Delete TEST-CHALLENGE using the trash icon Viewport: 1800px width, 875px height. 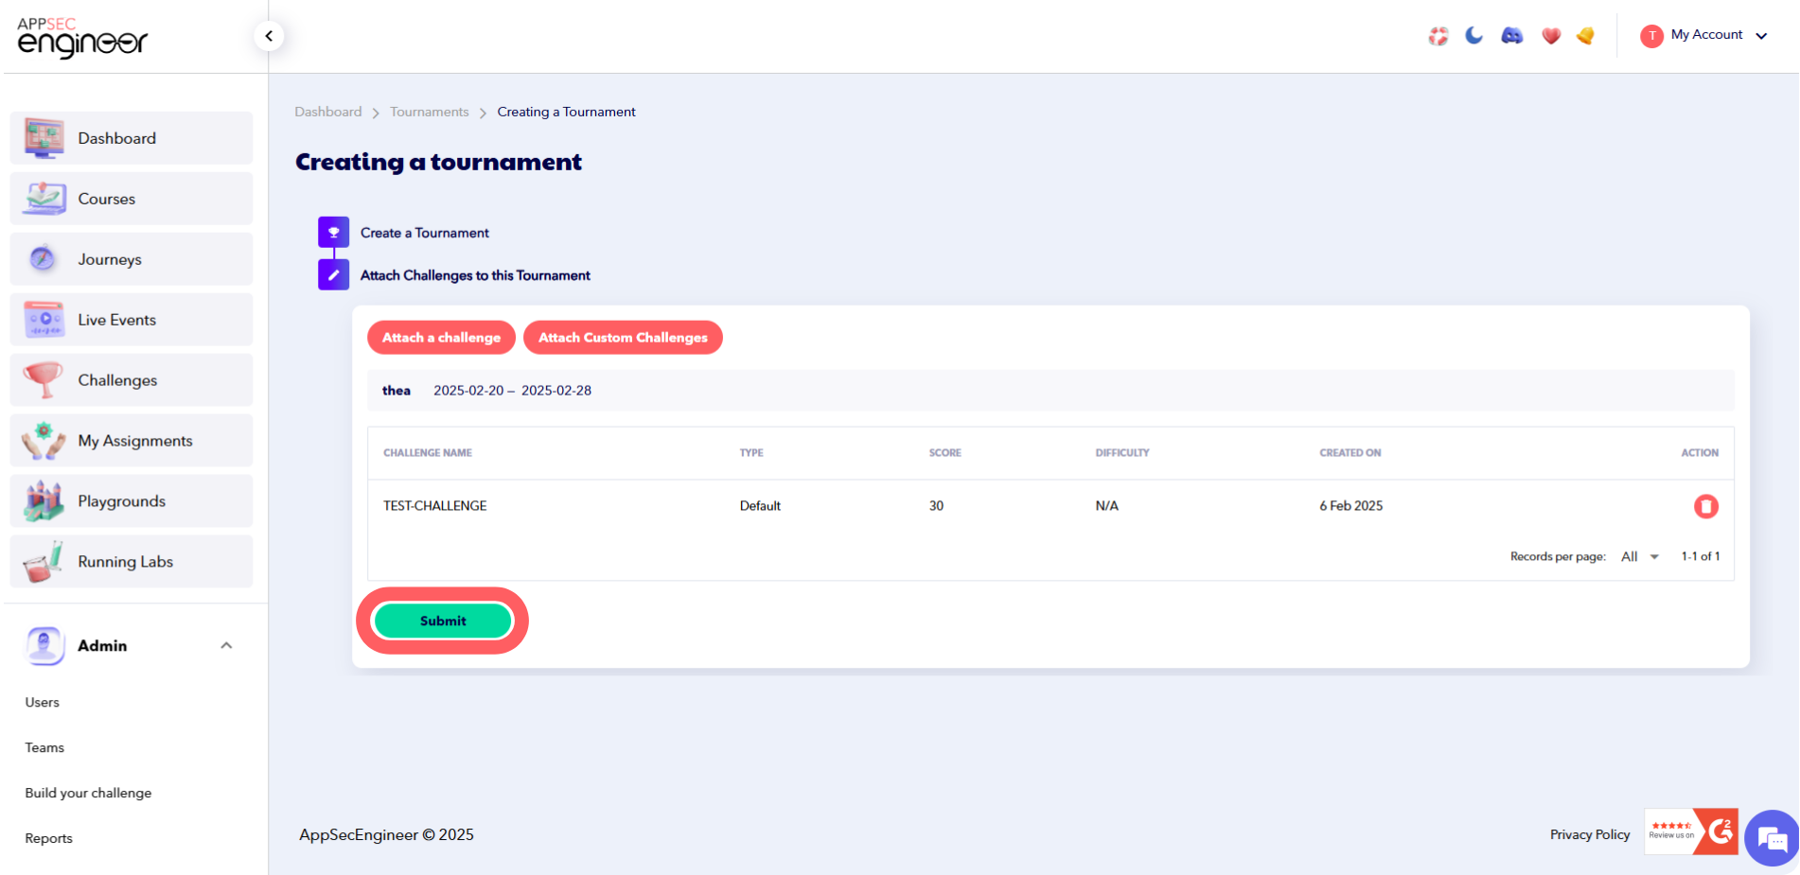coord(1706,506)
